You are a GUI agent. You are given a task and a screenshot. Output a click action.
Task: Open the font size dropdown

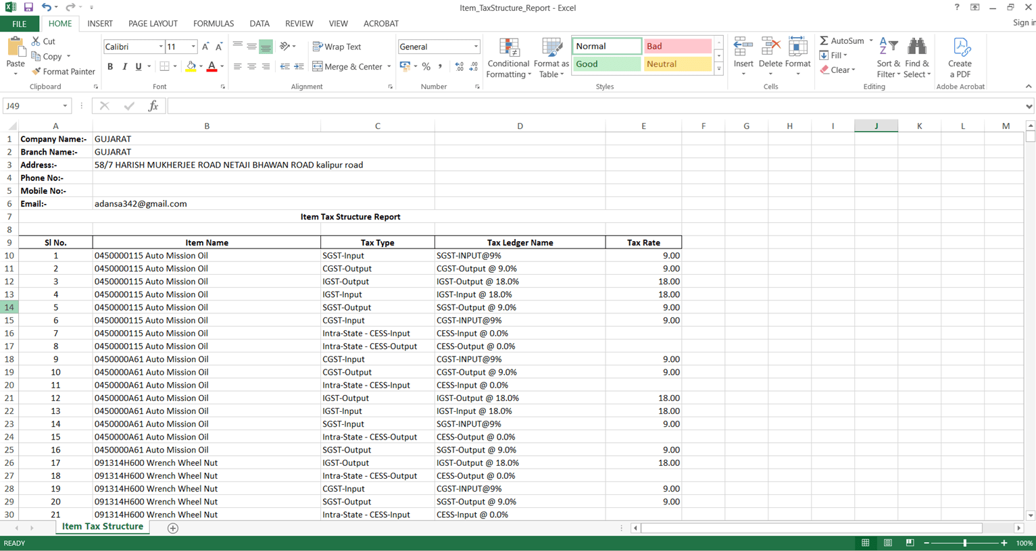point(193,47)
